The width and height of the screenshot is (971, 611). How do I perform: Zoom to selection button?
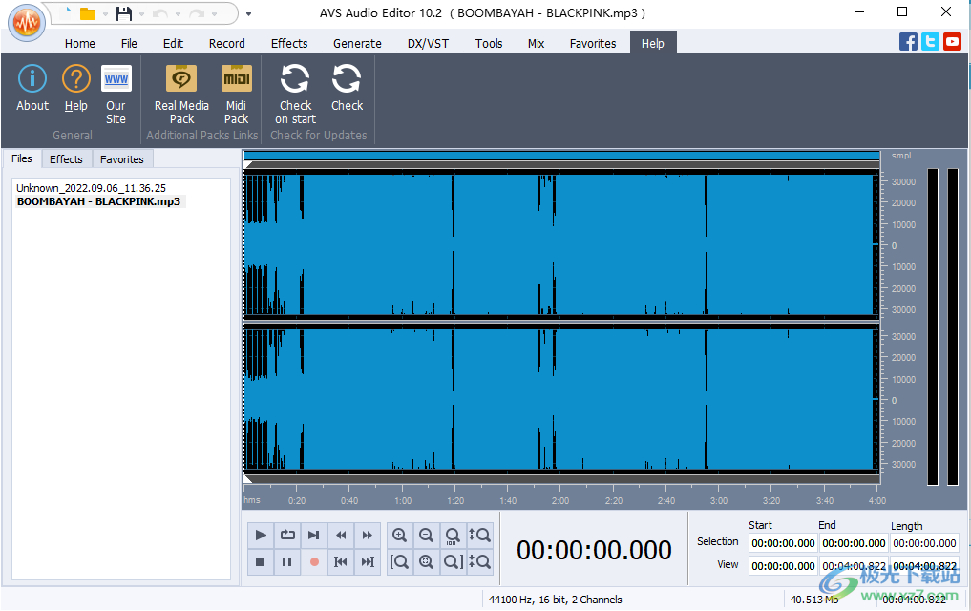[x=427, y=562]
